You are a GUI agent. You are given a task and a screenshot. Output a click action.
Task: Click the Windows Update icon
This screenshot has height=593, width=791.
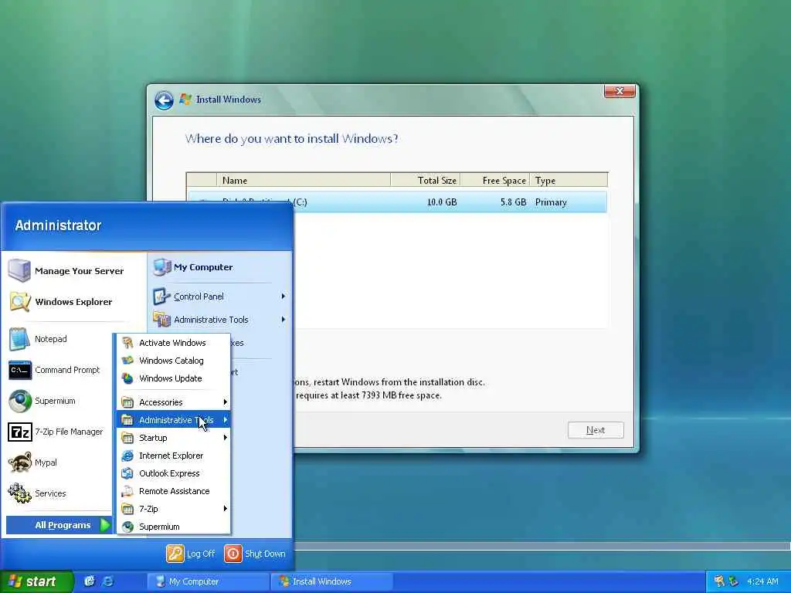tap(127, 378)
